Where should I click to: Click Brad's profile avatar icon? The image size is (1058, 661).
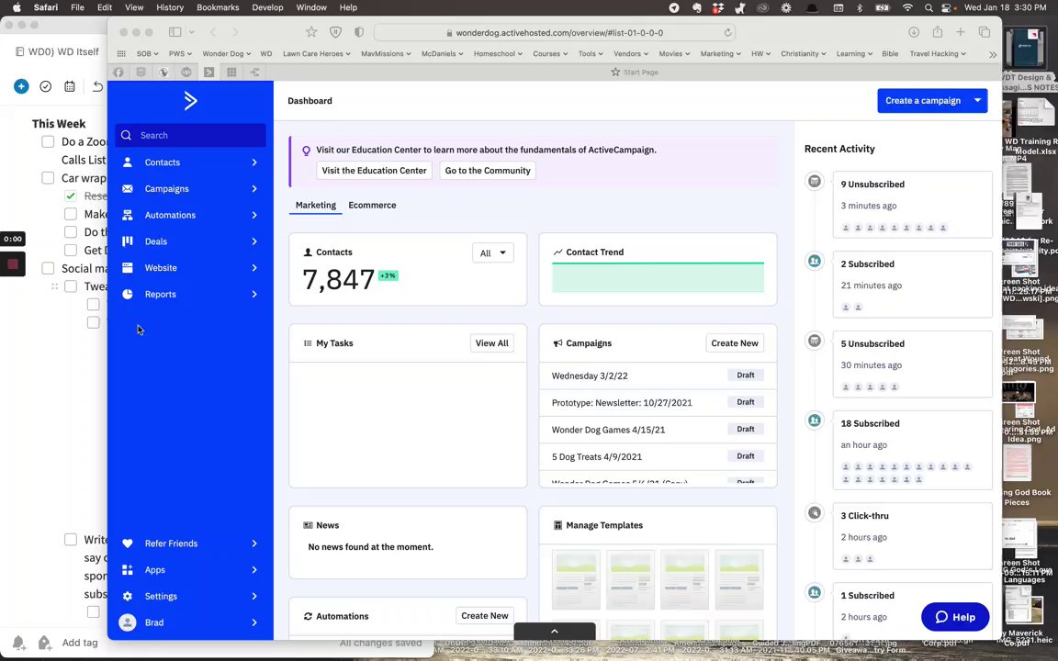pos(127,622)
